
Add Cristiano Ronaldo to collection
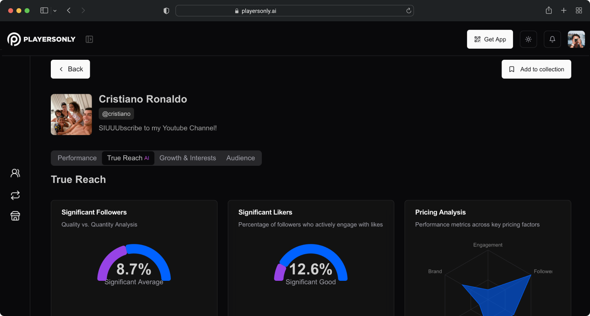[x=536, y=69]
